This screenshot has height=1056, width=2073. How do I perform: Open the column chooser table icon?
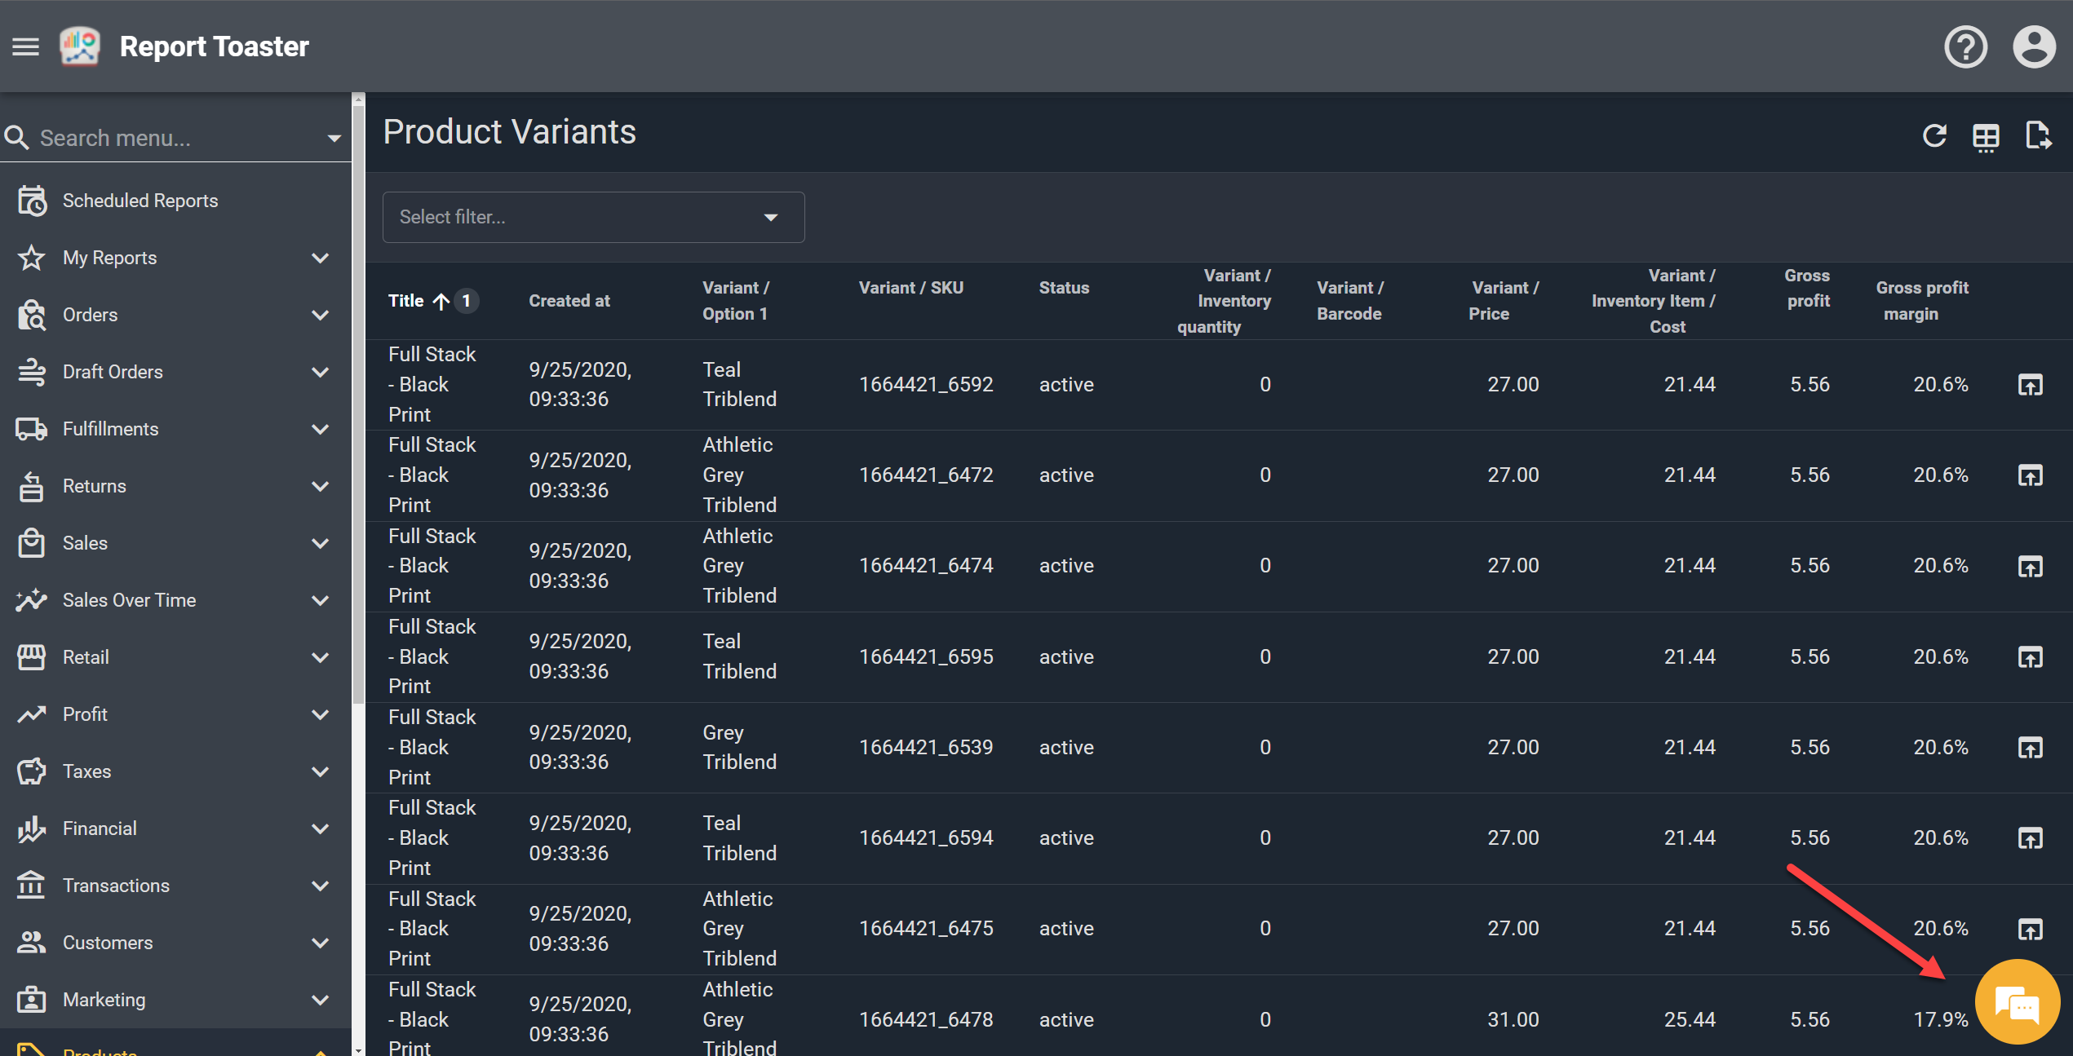1986,136
